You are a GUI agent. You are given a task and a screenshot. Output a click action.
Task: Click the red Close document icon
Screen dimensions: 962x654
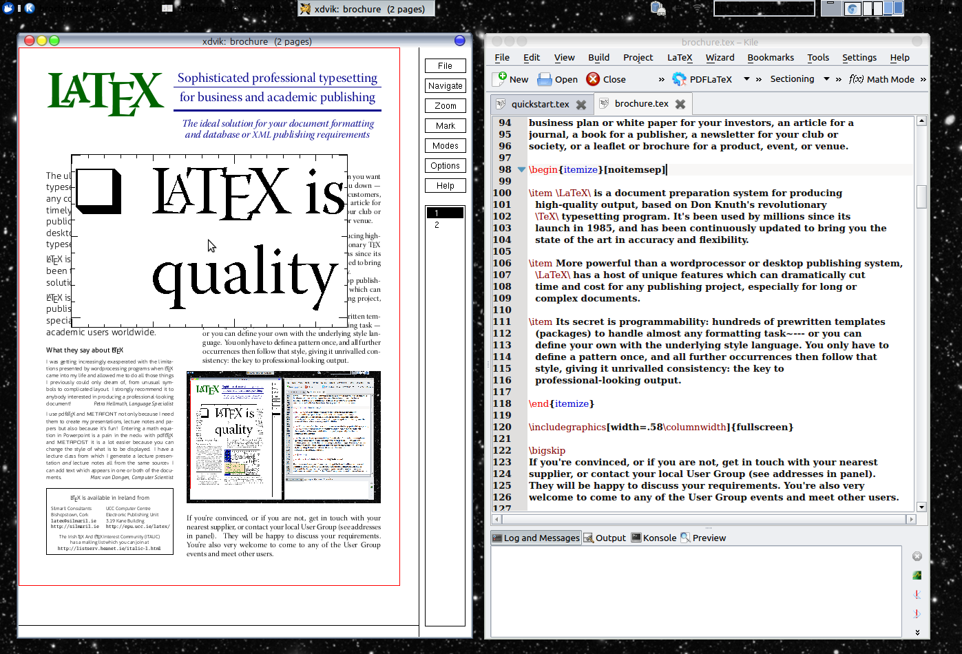pyautogui.click(x=593, y=79)
